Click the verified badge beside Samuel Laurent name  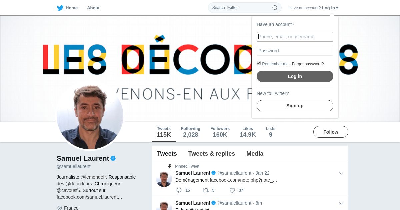point(113,158)
